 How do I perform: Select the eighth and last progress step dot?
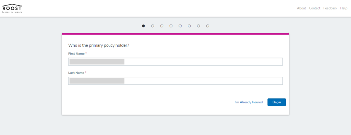[x=208, y=26]
